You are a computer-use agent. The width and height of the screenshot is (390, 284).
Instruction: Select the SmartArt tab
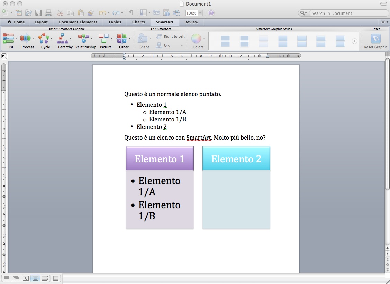tap(165, 22)
